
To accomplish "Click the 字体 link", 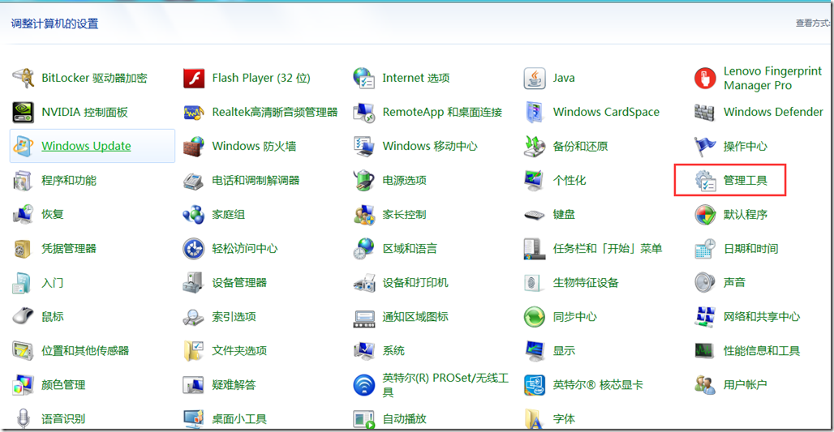I will point(564,419).
